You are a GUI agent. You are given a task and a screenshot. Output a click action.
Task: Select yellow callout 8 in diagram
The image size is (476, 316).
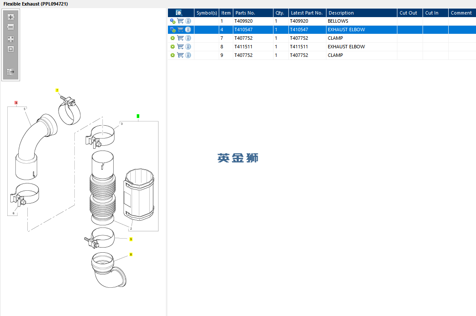131,254
